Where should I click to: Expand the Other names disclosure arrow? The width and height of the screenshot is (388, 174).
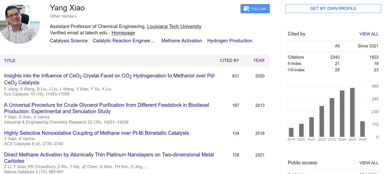click(x=76, y=16)
